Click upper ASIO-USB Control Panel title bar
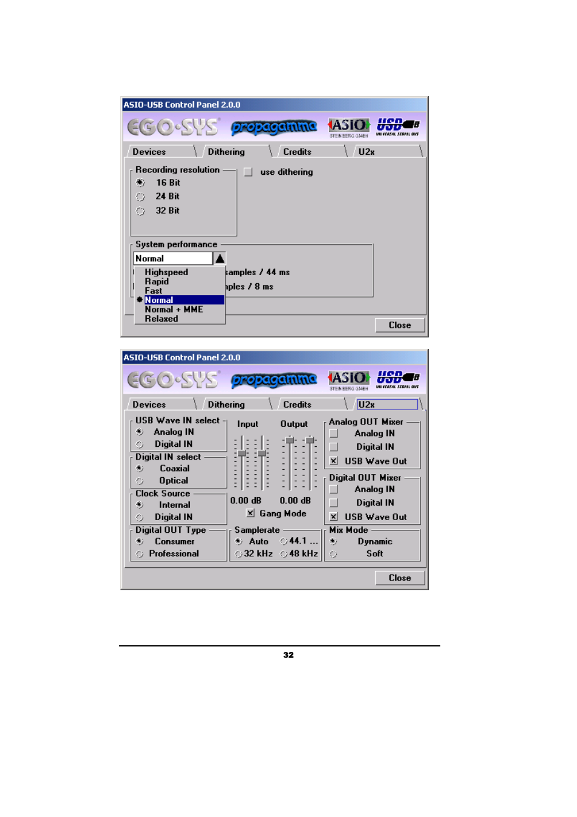The height and width of the screenshot is (817, 577). 275,105
